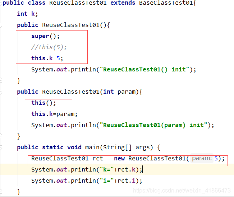Click the 'rct' variable name in declaration
The image size is (234, 197).
pos(98,158)
